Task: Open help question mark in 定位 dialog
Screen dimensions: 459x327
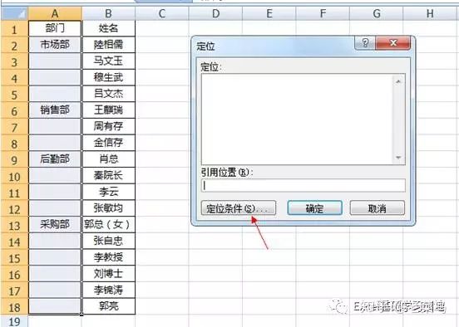Action: (x=365, y=43)
